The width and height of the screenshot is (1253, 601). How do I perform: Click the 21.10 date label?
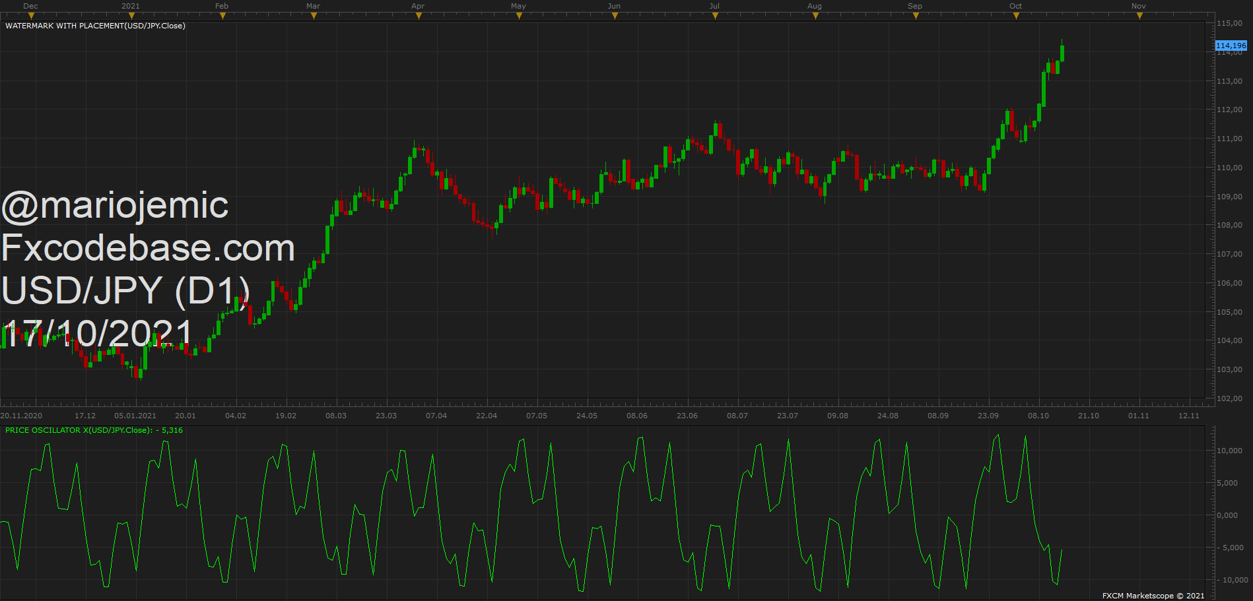point(1089,416)
